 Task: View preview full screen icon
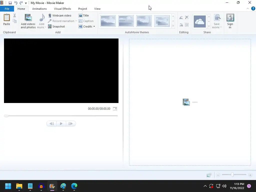pos(115,109)
